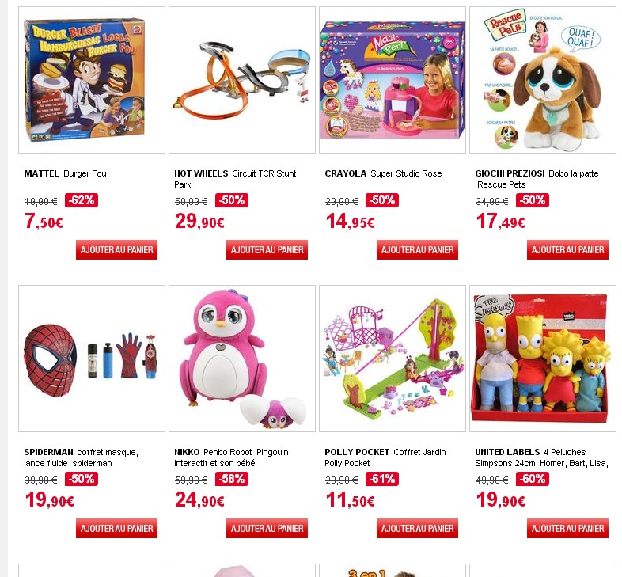
Task: Add Polly Pocket Coffret Jardin to cart
Action: [x=417, y=528]
